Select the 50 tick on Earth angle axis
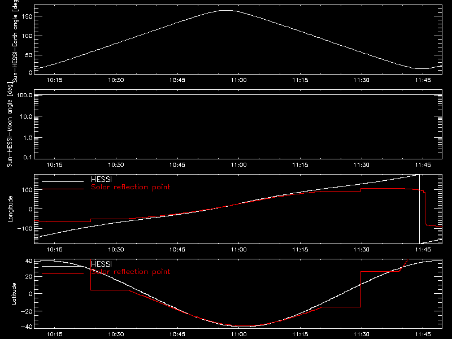Screen dimensions: 452x339 pos(29,55)
